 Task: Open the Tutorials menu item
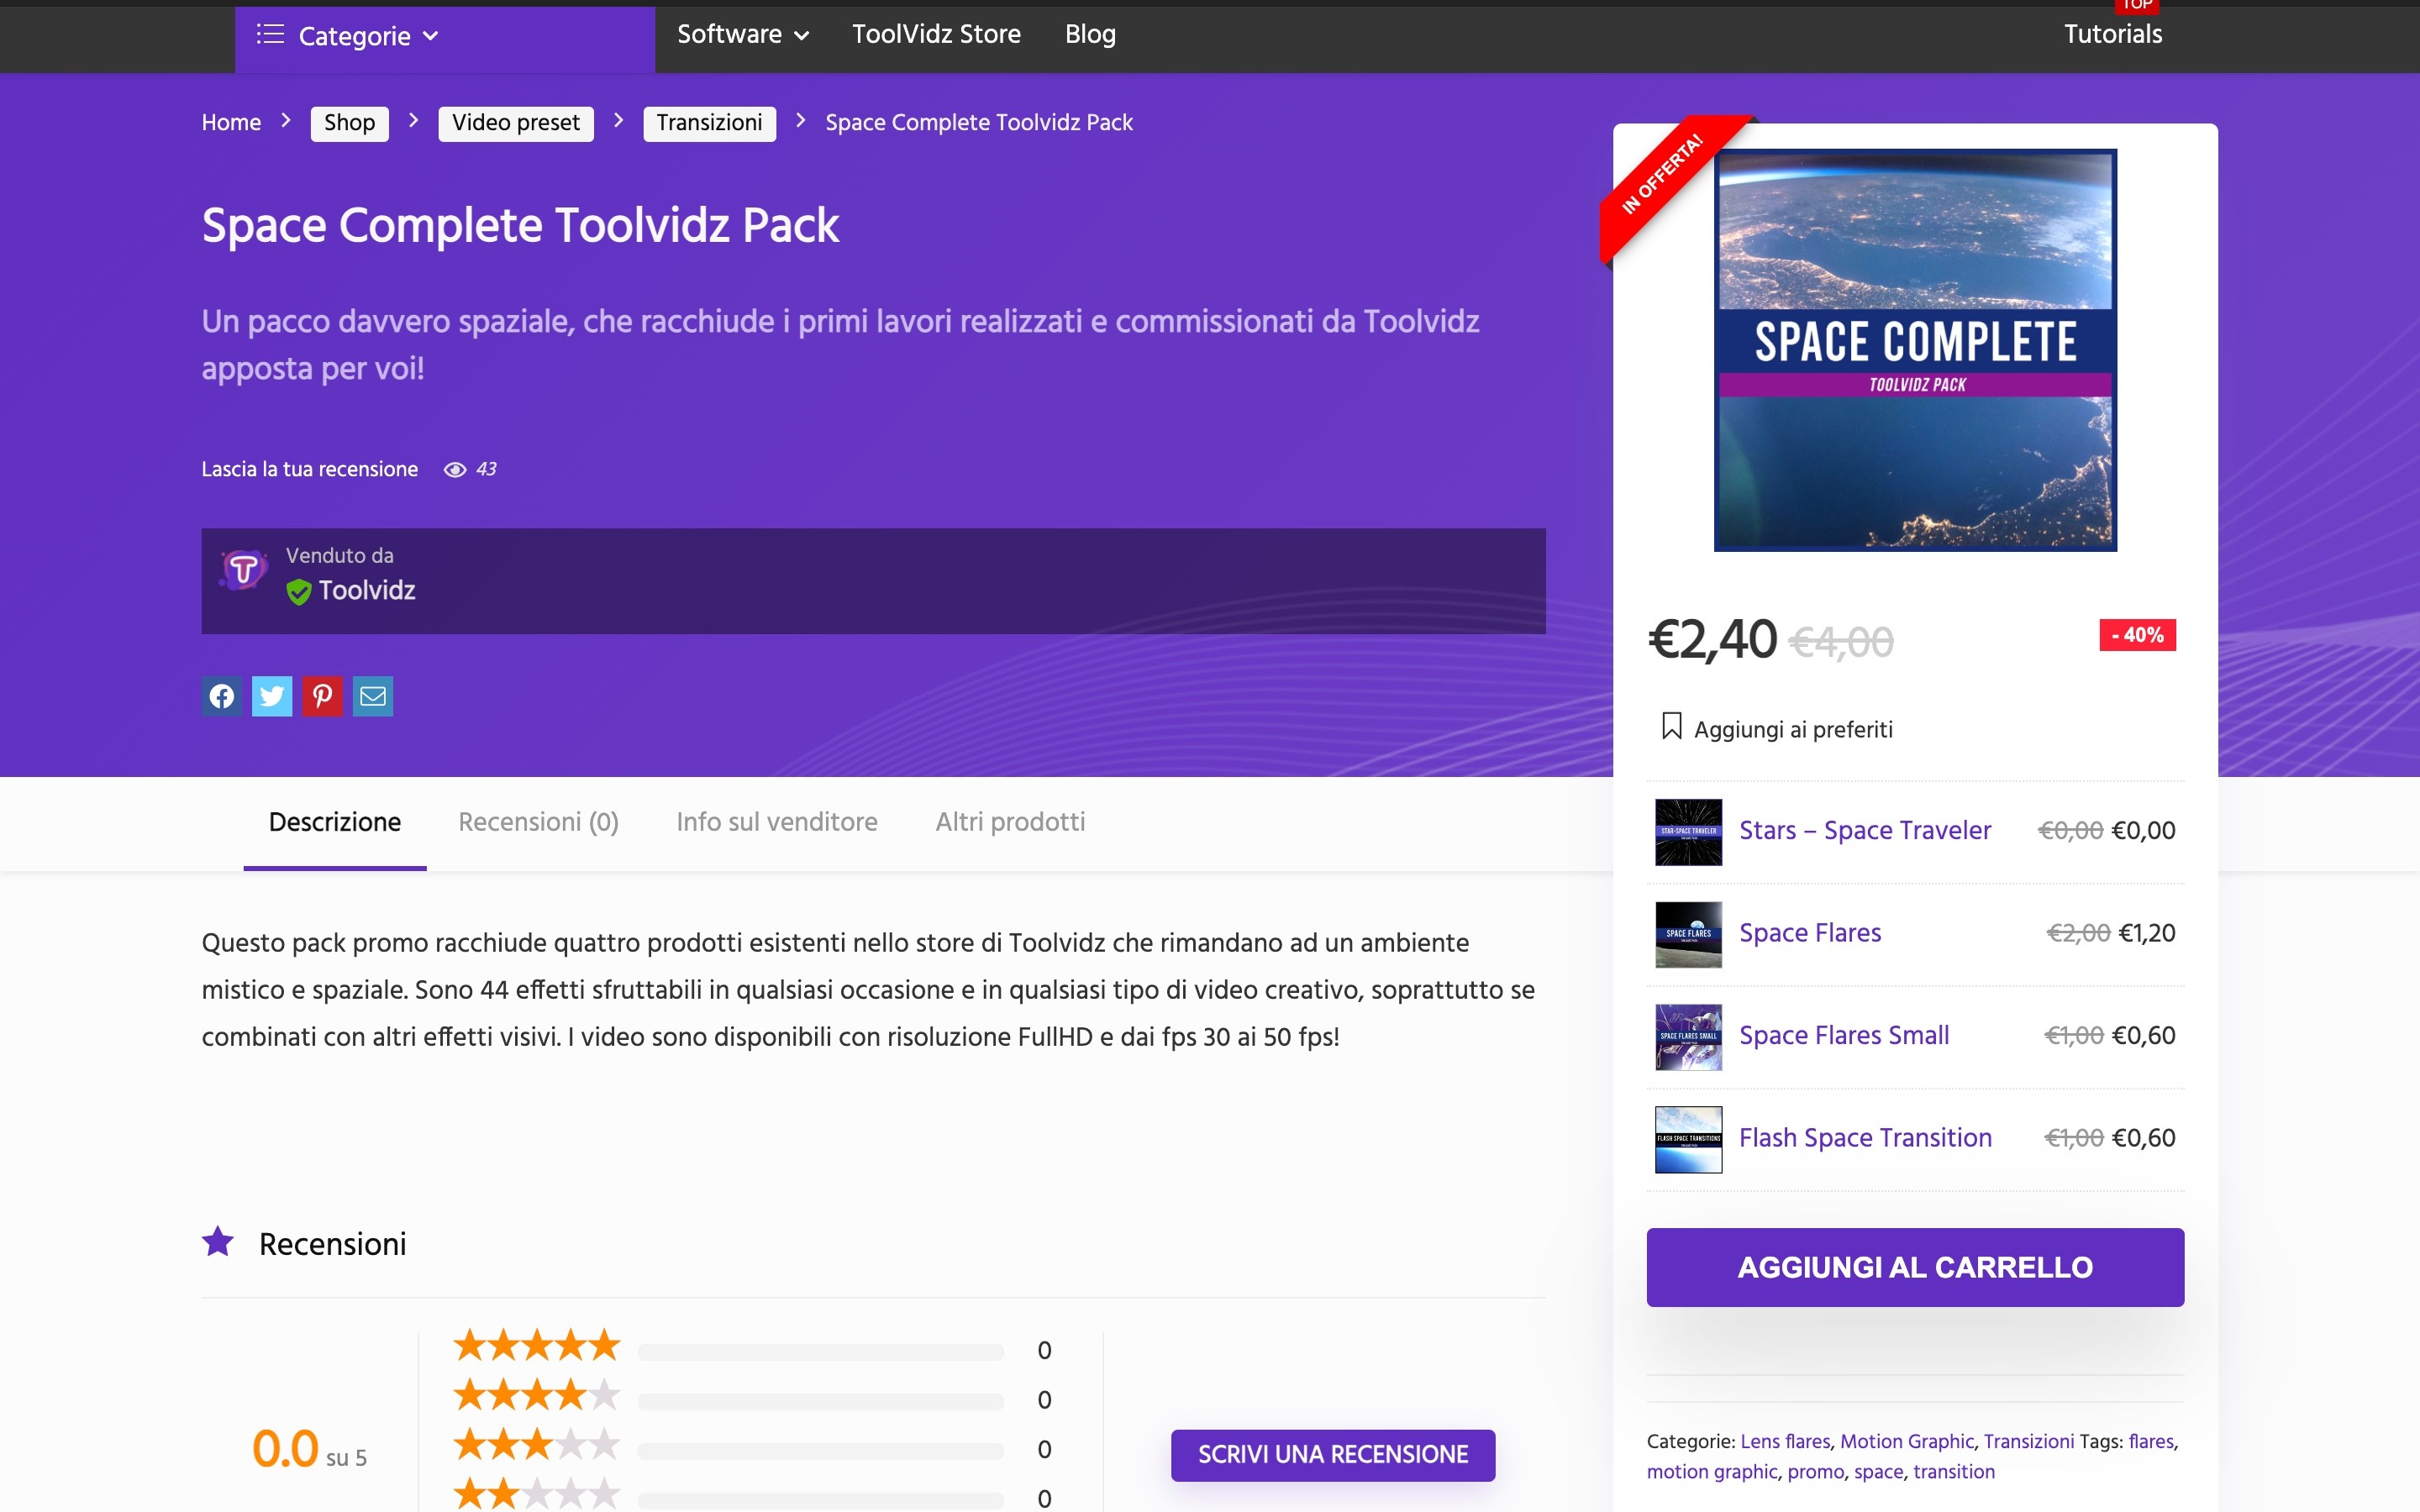(x=2113, y=34)
